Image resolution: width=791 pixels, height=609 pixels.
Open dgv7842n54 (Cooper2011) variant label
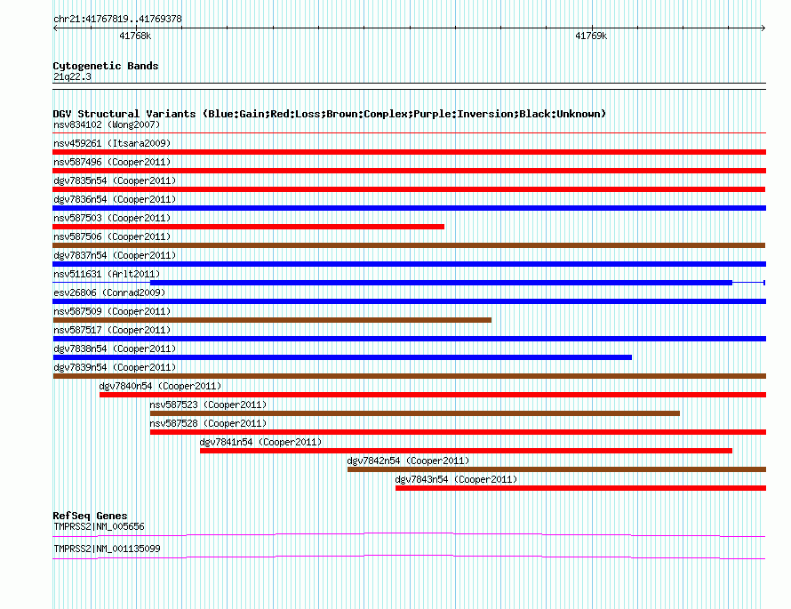click(408, 461)
